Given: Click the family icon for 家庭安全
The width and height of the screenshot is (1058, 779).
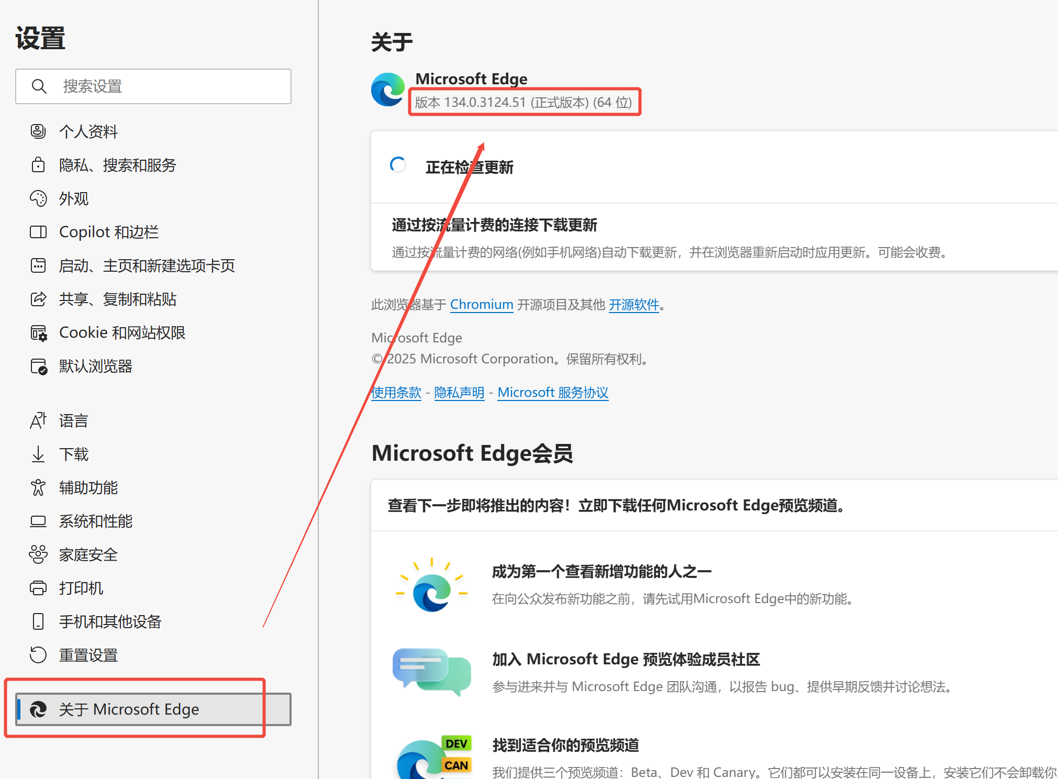Looking at the screenshot, I should [38, 554].
